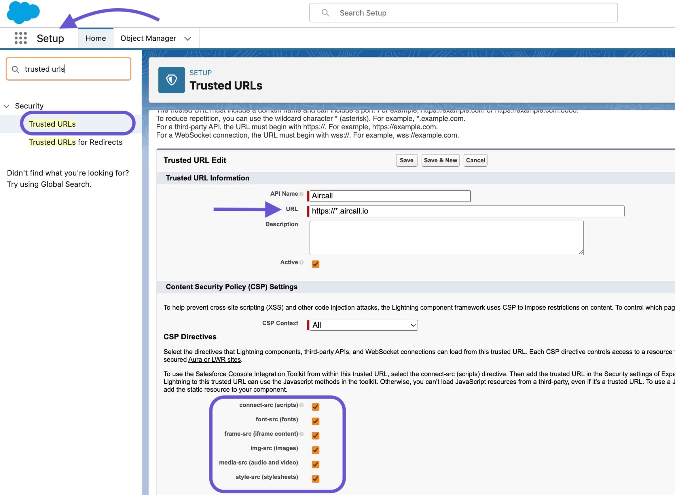Open the Active field help tooltip
This screenshot has width=675, height=495.
[302, 262]
